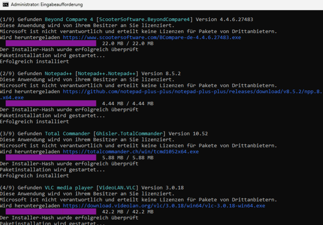This screenshot has height=225, width=323.
Task: Click the Total Commander download progress bar
Action: click(x=51, y=158)
